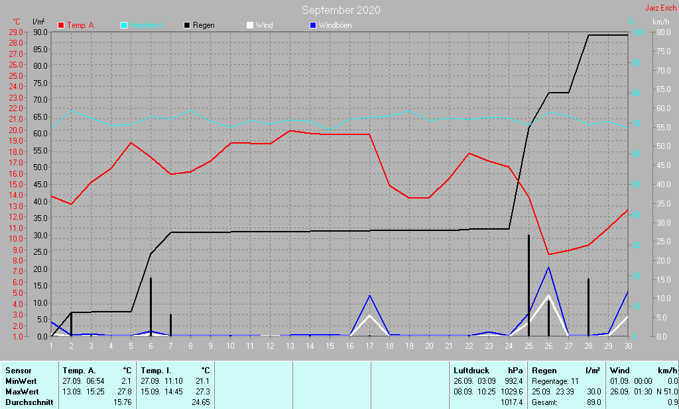Screen dimensions: 679x409
Task: Click the blue Windböen legend square
Action: 313,25
